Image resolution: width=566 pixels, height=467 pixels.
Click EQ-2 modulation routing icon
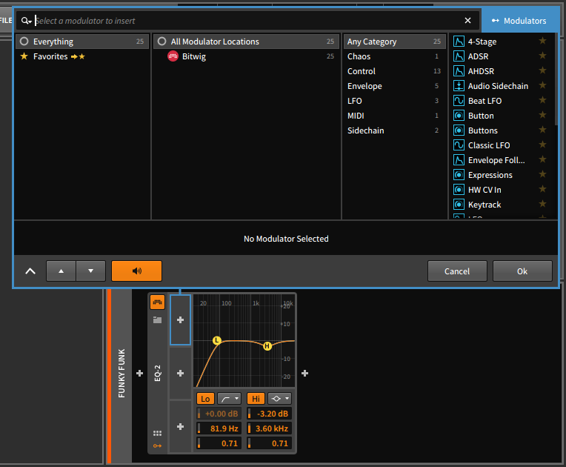[157, 446]
